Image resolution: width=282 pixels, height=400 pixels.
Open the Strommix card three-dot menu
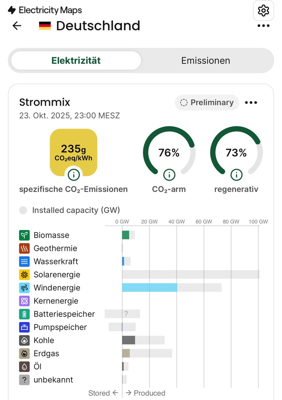click(251, 103)
